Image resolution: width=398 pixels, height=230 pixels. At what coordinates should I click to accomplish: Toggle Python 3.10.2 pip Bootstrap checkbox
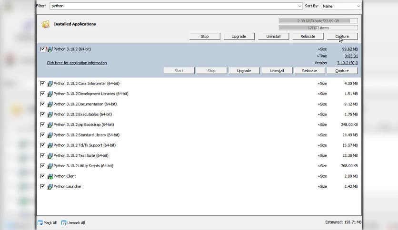[x=42, y=125]
